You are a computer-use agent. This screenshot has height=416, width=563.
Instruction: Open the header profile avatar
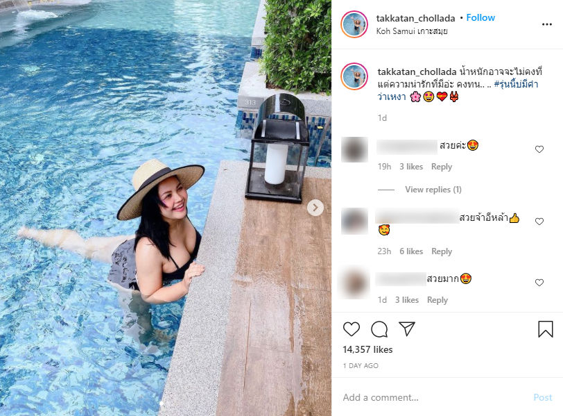pos(354,24)
